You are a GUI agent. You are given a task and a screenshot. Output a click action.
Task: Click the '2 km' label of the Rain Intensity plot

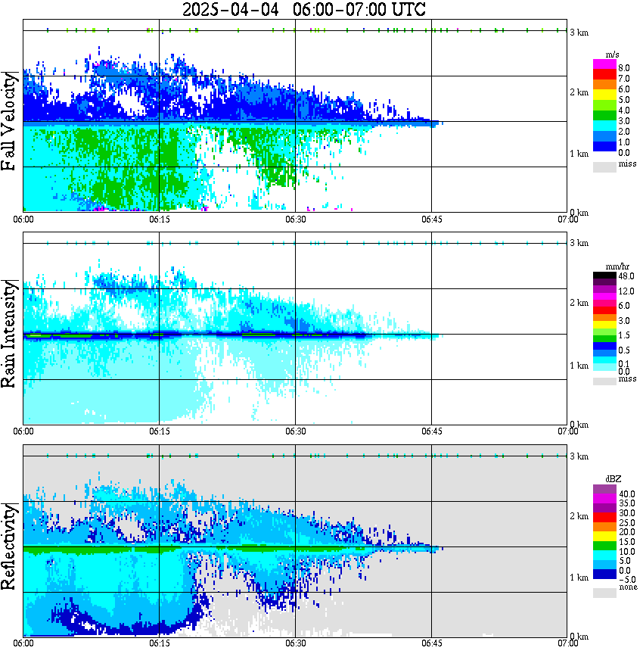pyautogui.click(x=579, y=303)
